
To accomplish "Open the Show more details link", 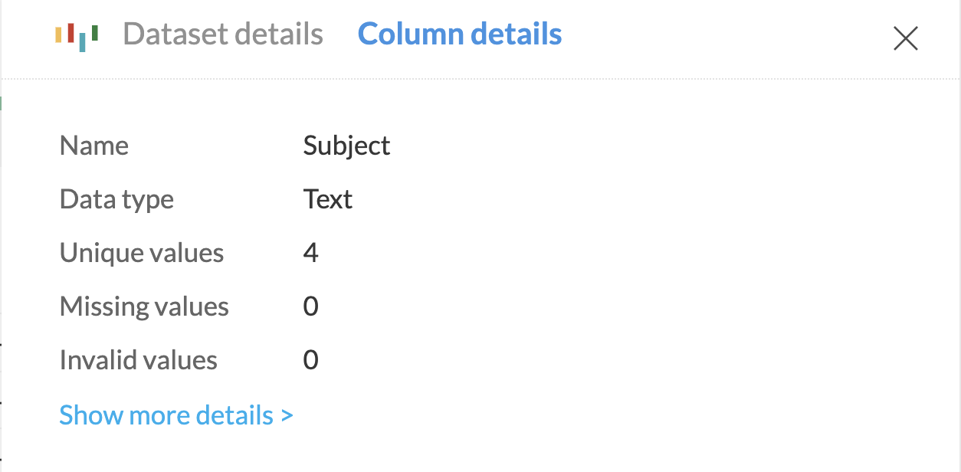I will tap(166, 415).
